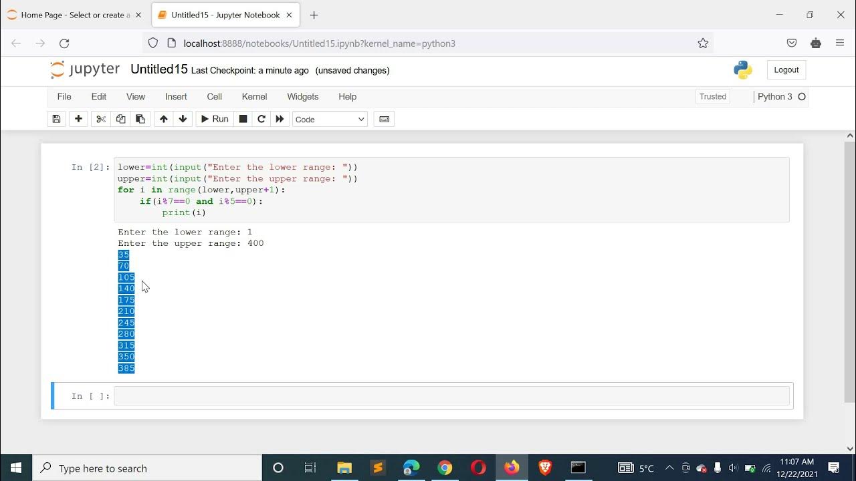Restart the kernel icon
The width and height of the screenshot is (856, 481).
point(261,119)
